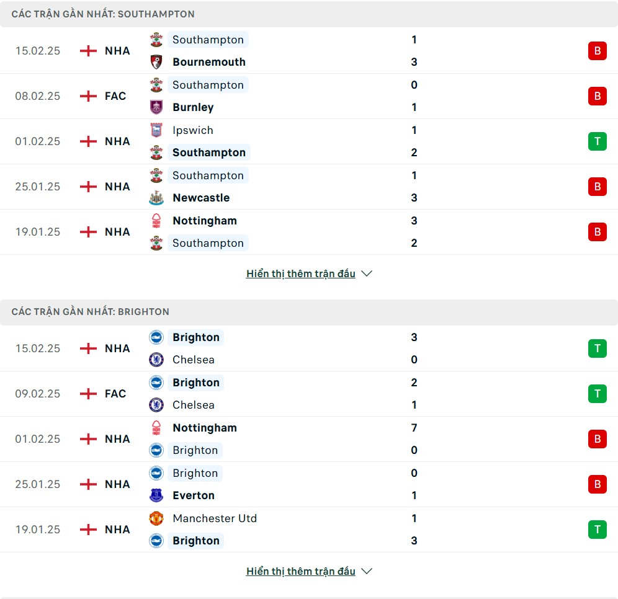This screenshot has height=599, width=618.
Task: Click the FAC label for Southampton vs Burnley
Action: coord(115,96)
